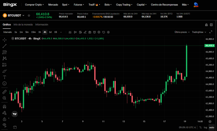Expand the Spot menu
Screen dimensions: 217x131
coord(66,5)
